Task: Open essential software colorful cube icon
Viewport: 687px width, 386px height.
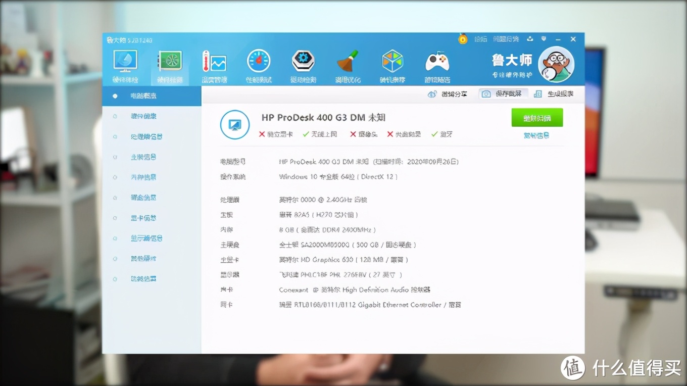Action: tap(392, 61)
